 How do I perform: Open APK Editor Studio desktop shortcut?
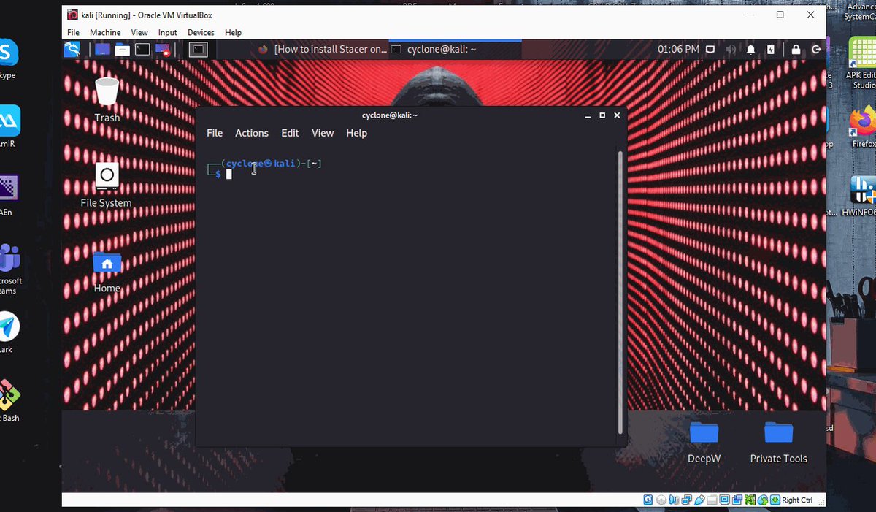[x=862, y=63]
